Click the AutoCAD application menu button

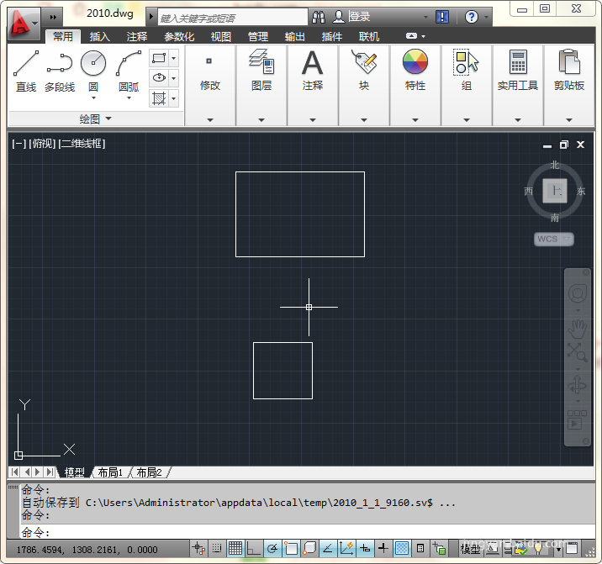pos(23,23)
